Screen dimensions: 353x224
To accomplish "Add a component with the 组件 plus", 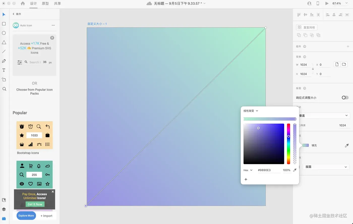I will click(348, 47).
